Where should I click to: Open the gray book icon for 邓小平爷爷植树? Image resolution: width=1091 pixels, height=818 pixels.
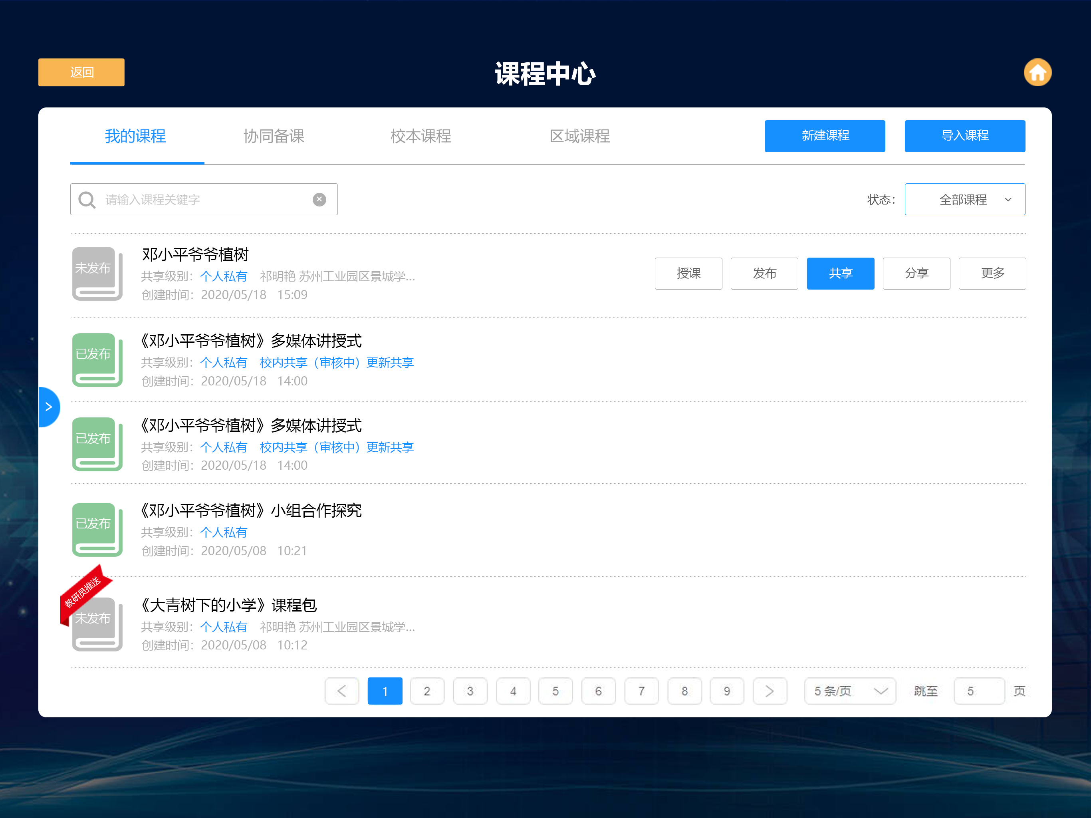point(97,273)
